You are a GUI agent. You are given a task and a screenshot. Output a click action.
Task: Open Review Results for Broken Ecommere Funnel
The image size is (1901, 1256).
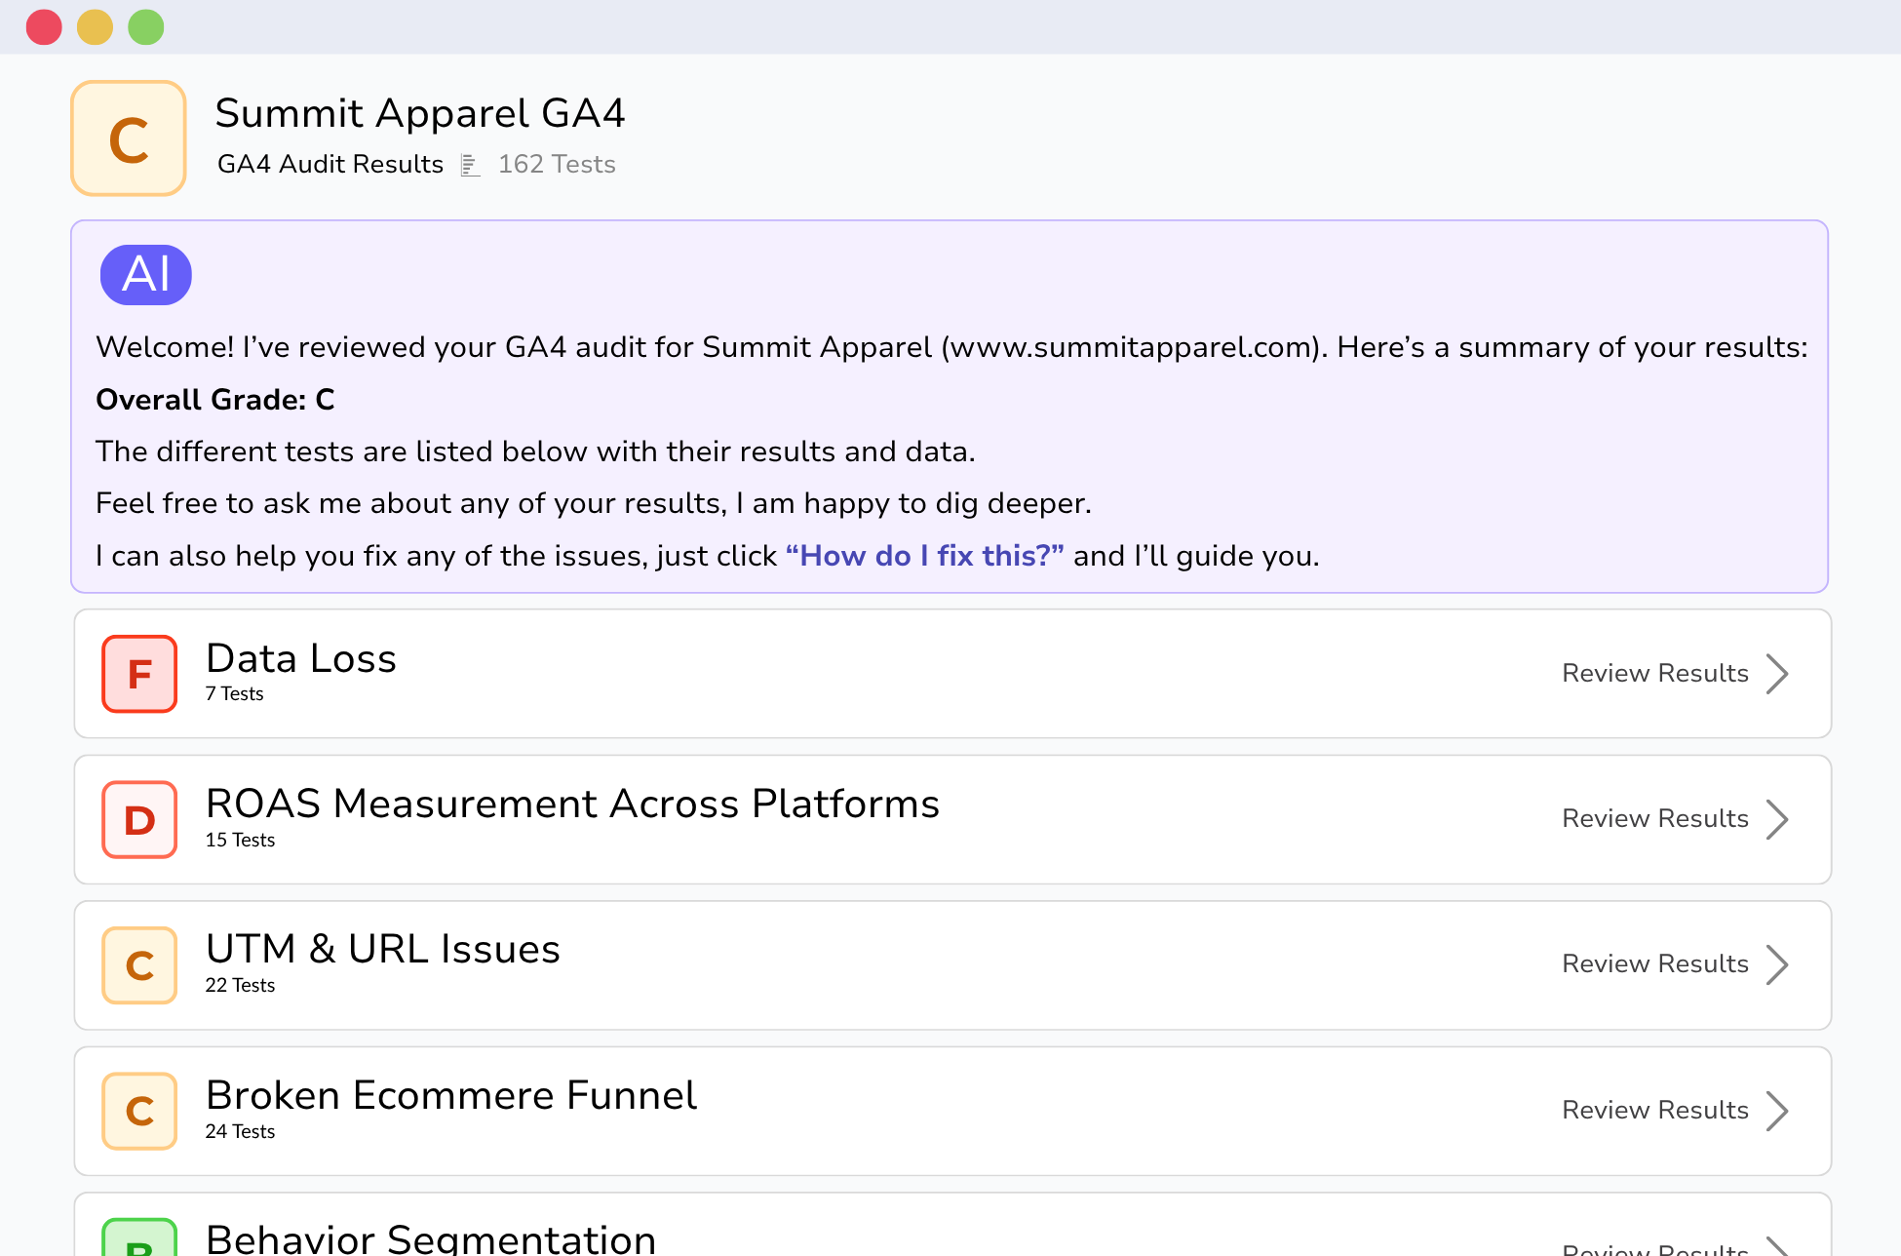(x=1655, y=1110)
